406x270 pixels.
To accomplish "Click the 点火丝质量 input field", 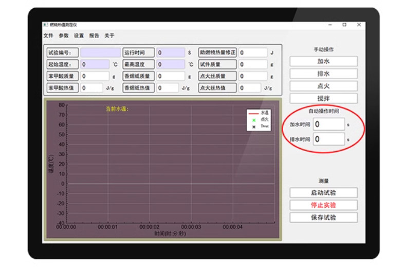I will pyautogui.click(x=253, y=76).
